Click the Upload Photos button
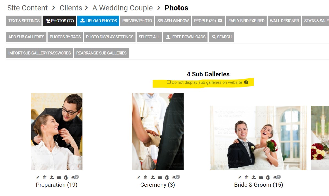The width and height of the screenshot is (329, 196). [x=98, y=21]
